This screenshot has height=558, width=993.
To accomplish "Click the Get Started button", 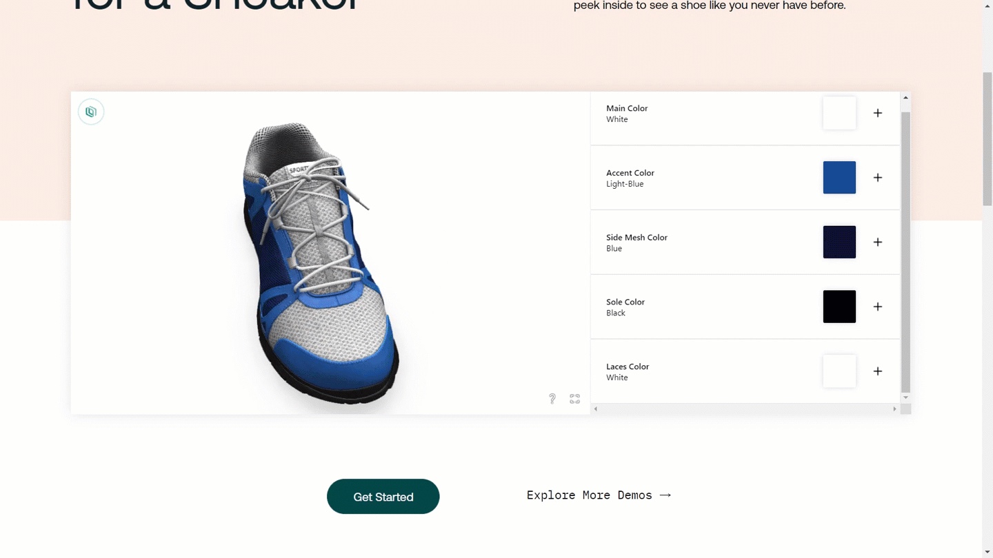I will click(x=383, y=497).
